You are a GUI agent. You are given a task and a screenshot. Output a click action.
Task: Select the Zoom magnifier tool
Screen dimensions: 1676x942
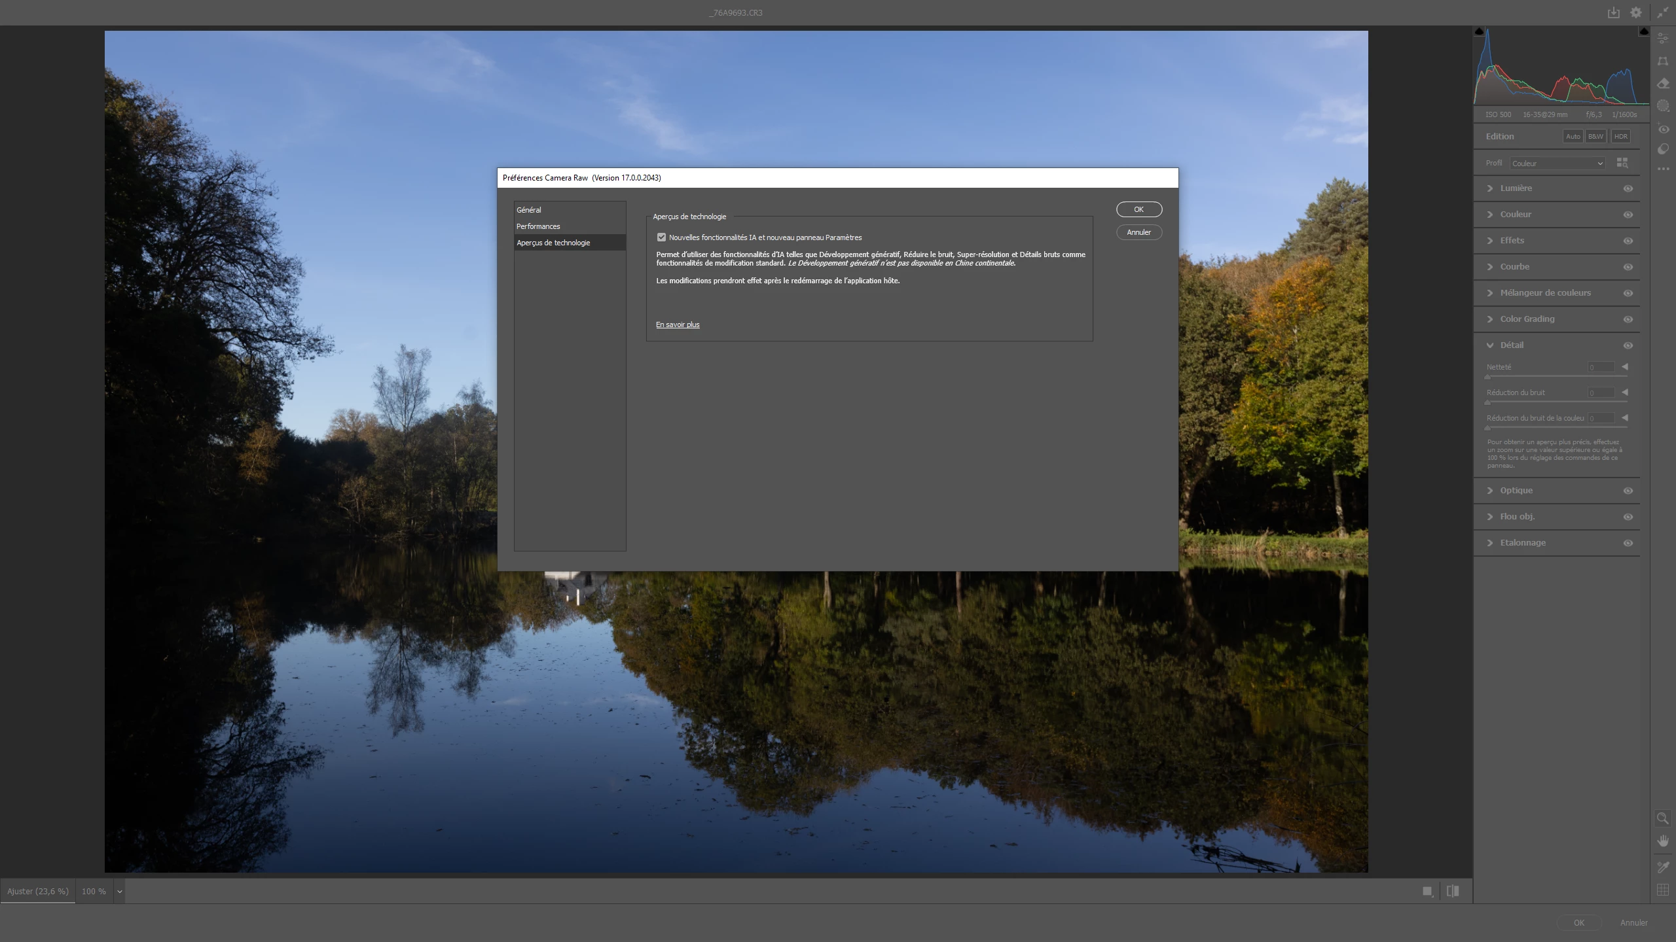click(1663, 818)
